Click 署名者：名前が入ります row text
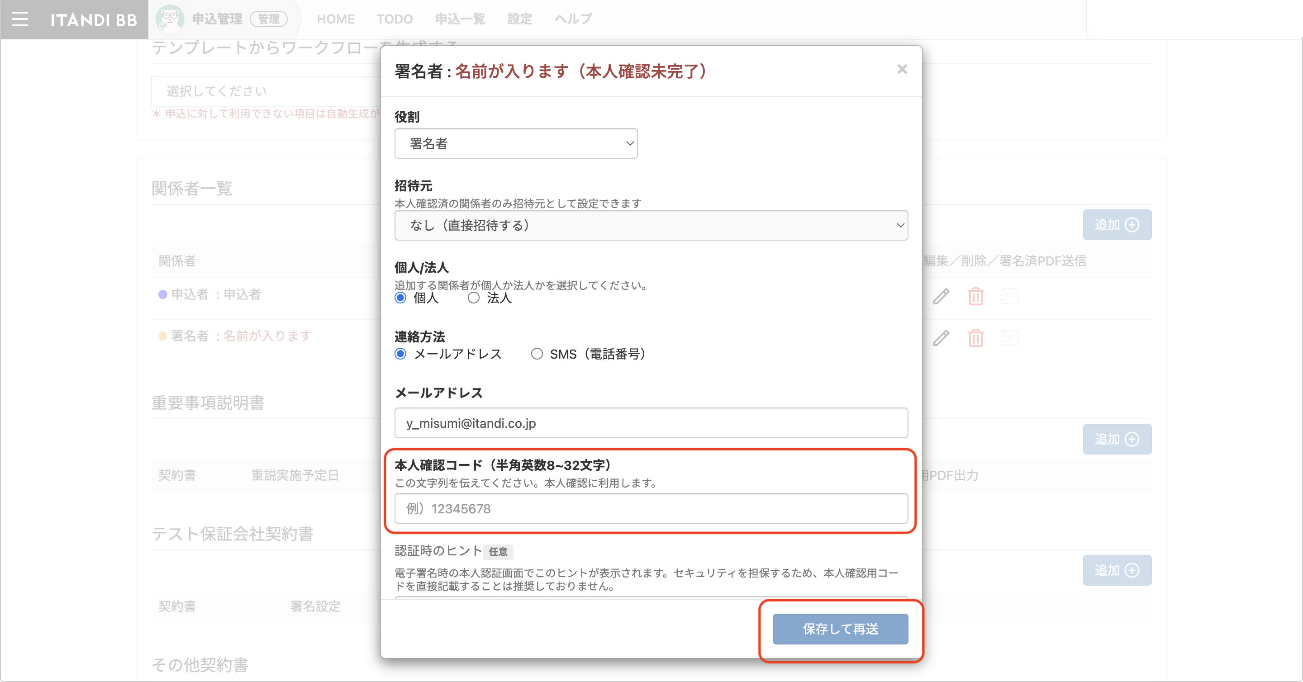The height and width of the screenshot is (682, 1303). (x=241, y=336)
